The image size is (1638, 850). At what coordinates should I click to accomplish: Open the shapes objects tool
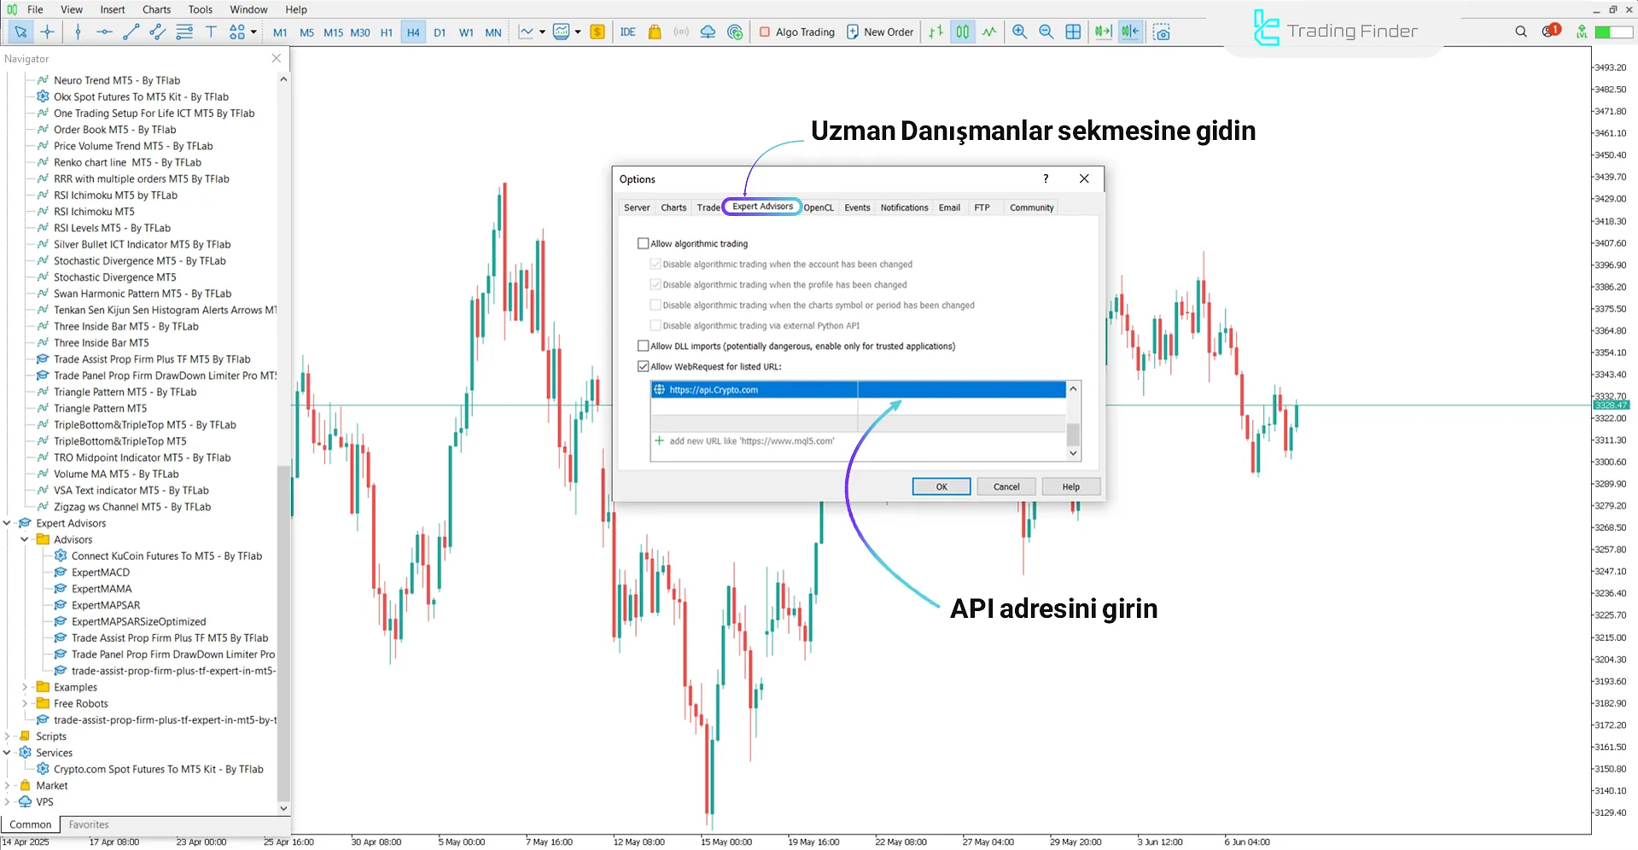[x=237, y=32]
